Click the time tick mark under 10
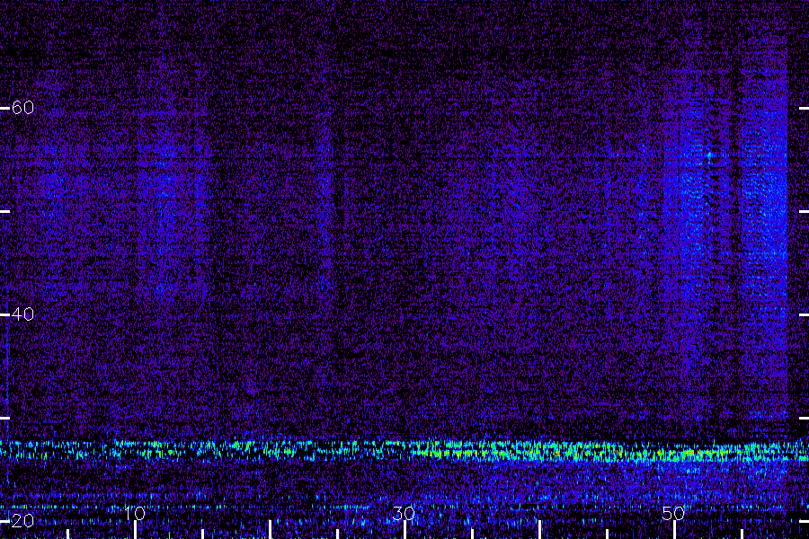Image resolution: width=809 pixels, height=539 pixels. coord(135,530)
